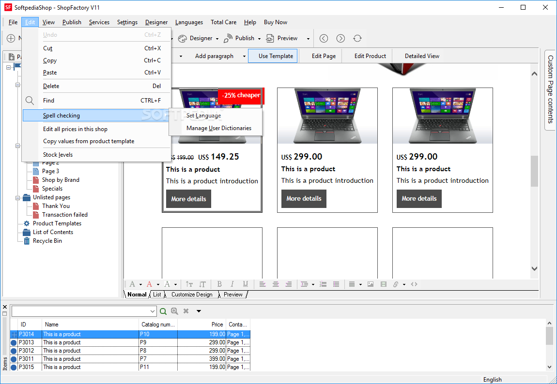
Task: Open the Languages menu in the menu bar
Action: [x=189, y=22]
